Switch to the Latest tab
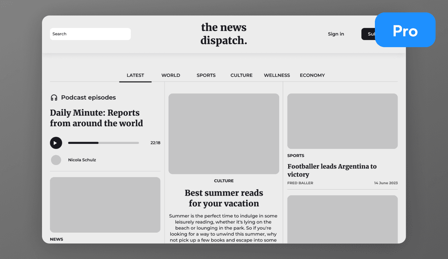 (135, 75)
